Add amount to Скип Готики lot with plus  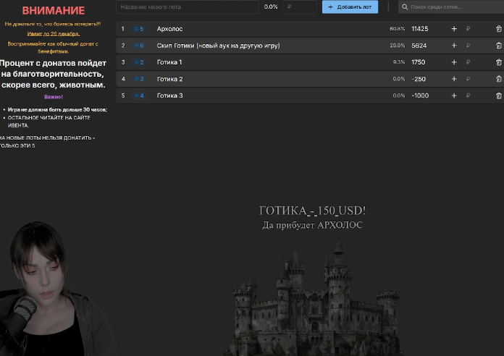coord(454,46)
